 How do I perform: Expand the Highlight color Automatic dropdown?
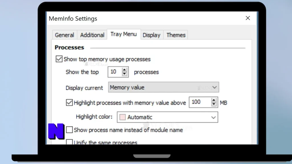(167, 117)
